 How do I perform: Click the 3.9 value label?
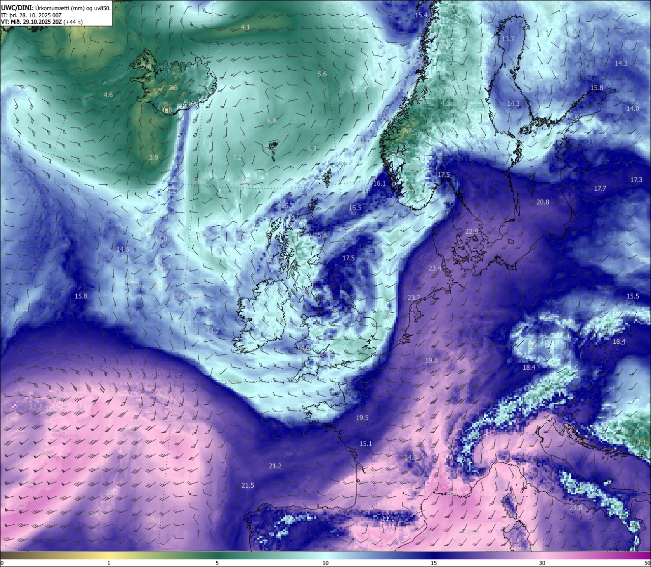tap(154, 158)
